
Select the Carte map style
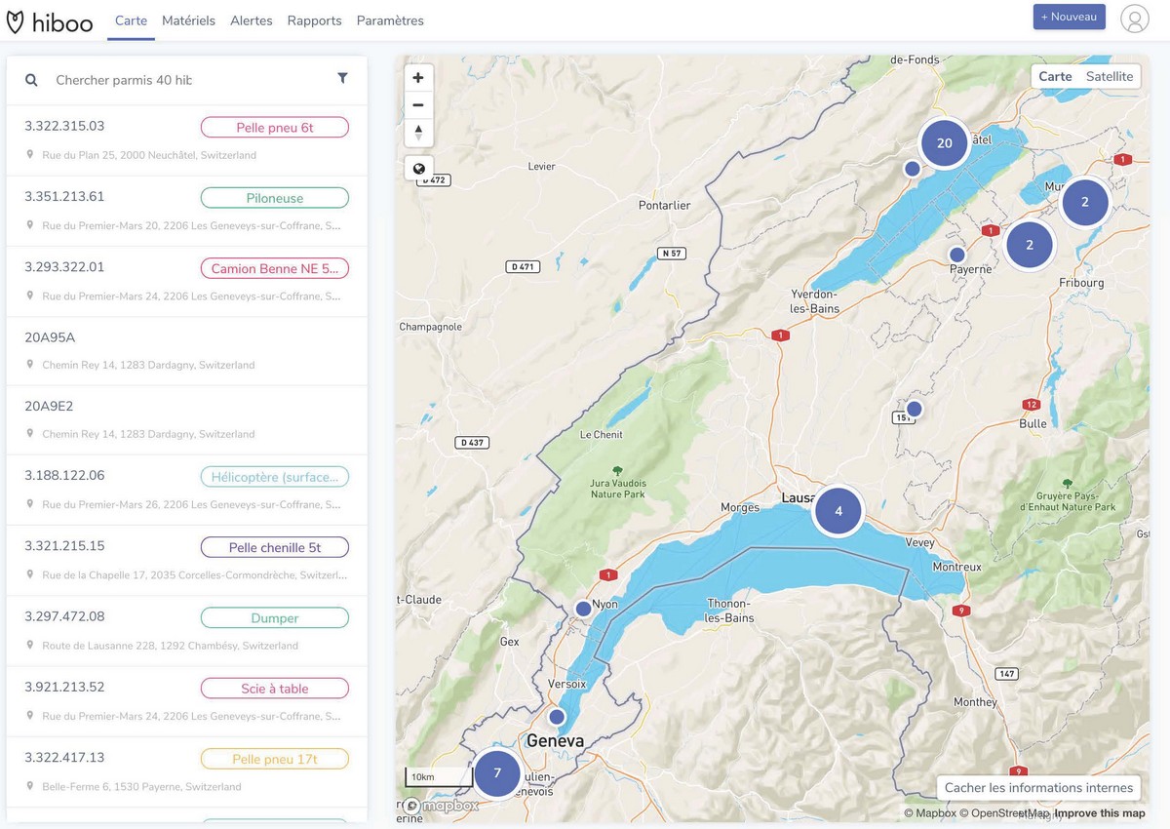tap(1055, 76)
